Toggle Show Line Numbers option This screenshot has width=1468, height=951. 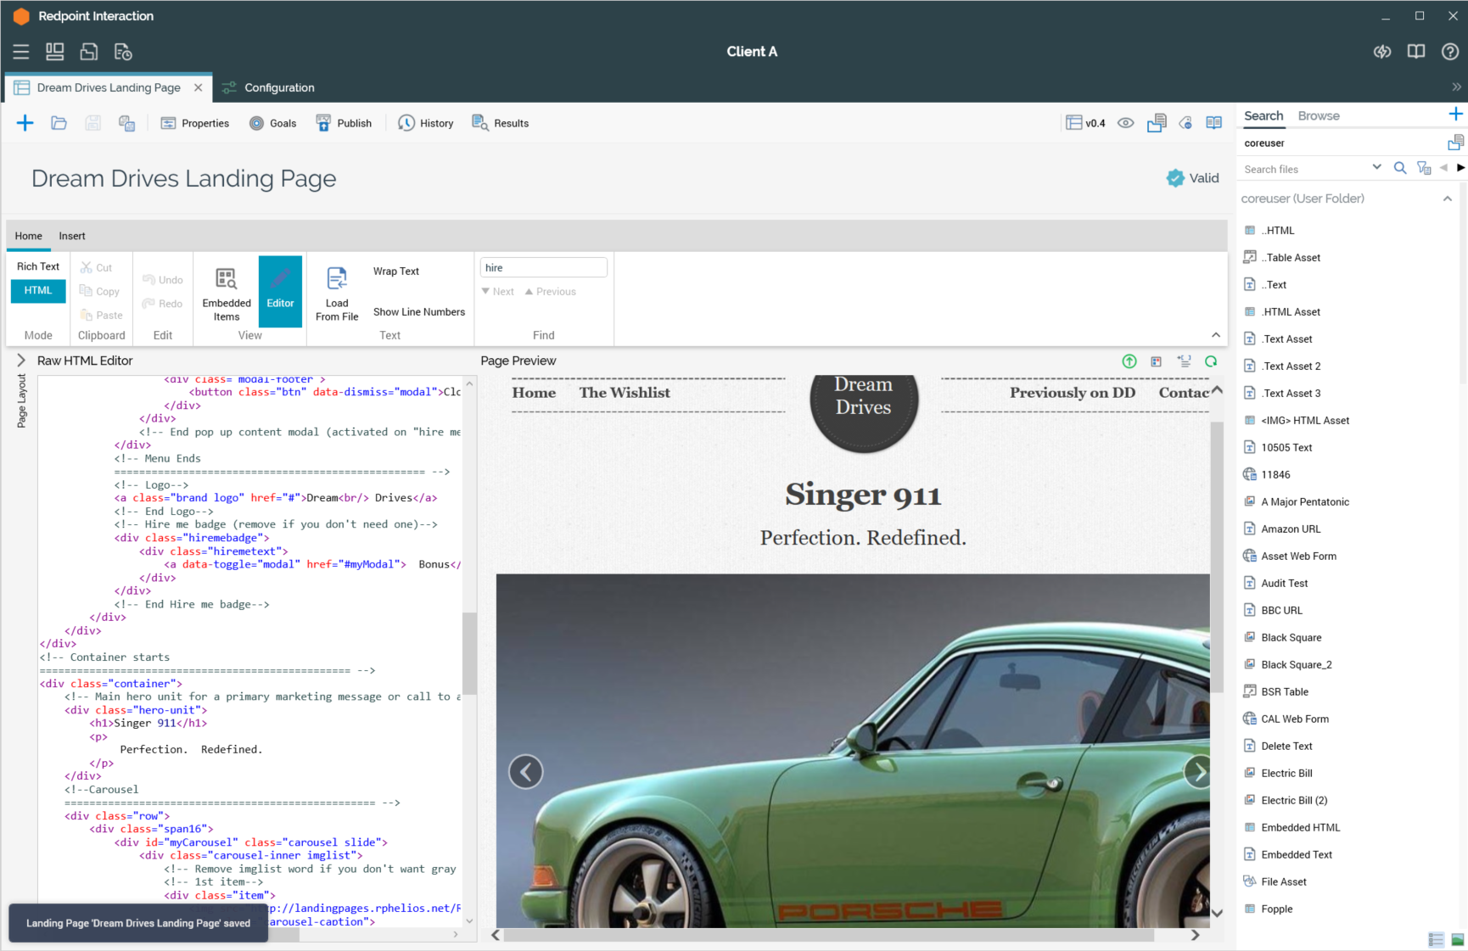pos(419,312)
